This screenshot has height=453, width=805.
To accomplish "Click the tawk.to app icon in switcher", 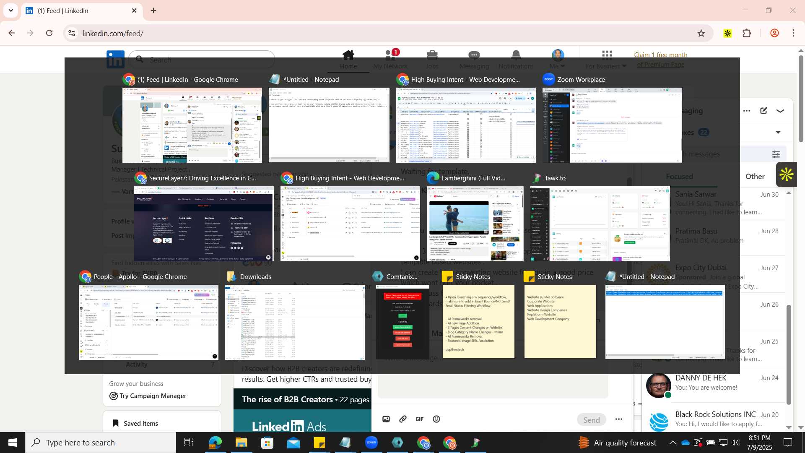I will (537, 178).
